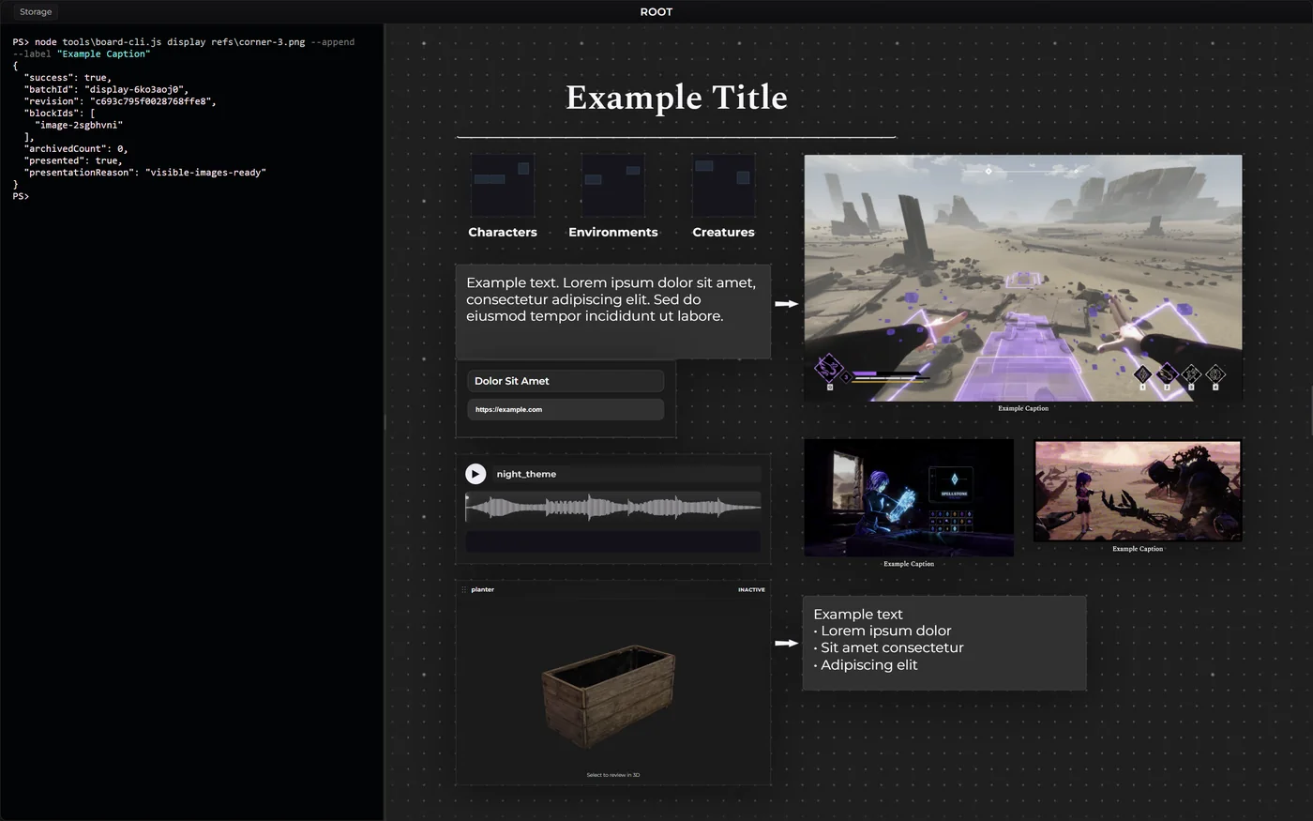Click the caption under the spellstone image
The width and height of the screenshot is (1313, 821).
909,564
